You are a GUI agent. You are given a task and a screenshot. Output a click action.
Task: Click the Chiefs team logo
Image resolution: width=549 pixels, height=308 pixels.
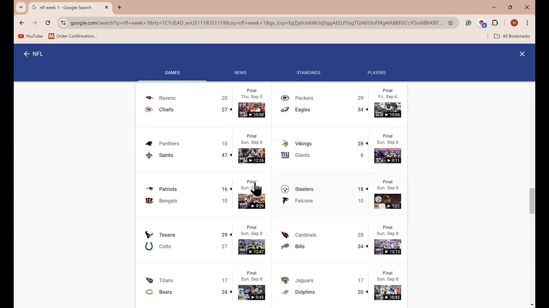coord(149,110)
